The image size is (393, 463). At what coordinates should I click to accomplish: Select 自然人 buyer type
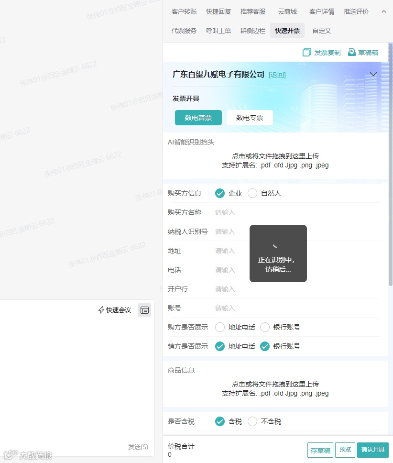(252, 193)
